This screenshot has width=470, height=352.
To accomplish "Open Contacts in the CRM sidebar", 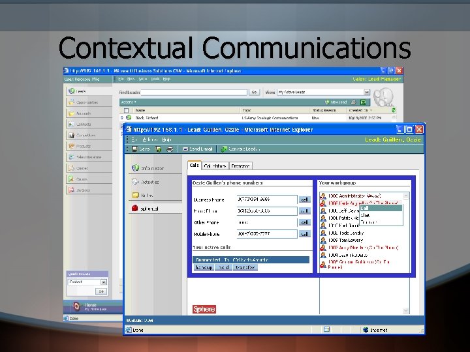I will coord(89,124).
